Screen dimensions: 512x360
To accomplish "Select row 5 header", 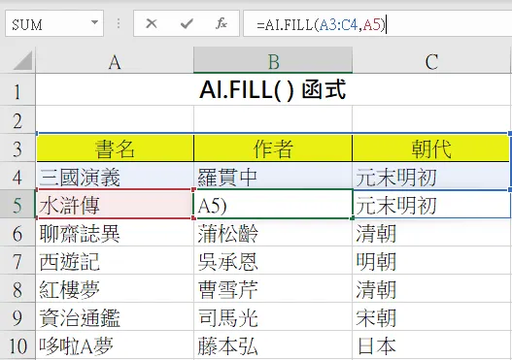I will coord(17,204).
